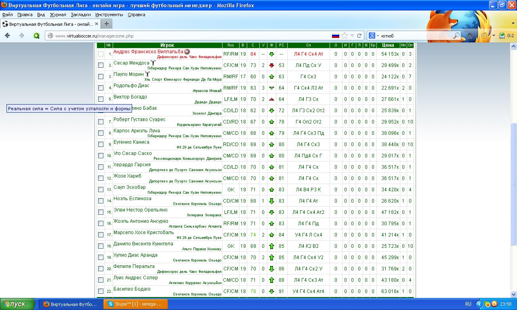Click the form arrow in Родольфо Диас row
This screenshot has width=517, height=310.
[271, 88]
